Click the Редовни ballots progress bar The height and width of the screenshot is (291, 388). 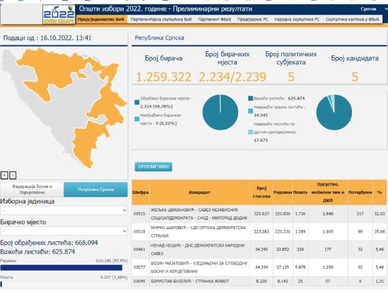point(64,267)
